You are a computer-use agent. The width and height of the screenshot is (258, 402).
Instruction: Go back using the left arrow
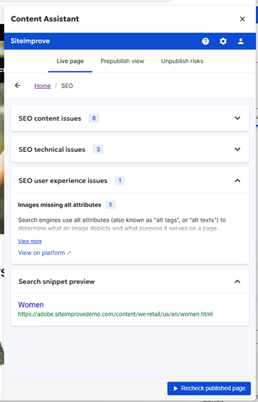coord(18,85)
